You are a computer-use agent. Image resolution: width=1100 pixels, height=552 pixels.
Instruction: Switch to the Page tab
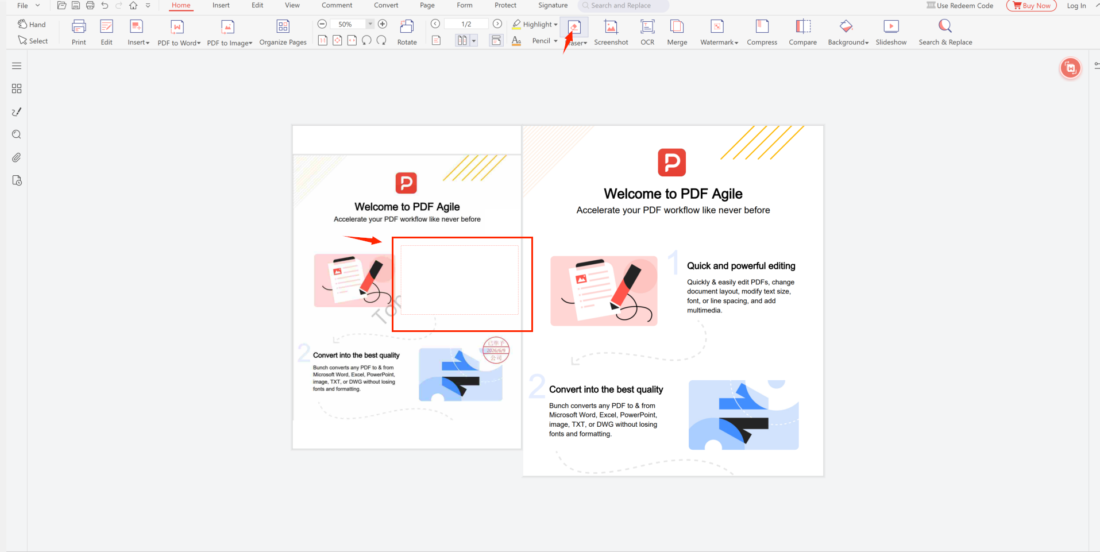coord(427,5)
